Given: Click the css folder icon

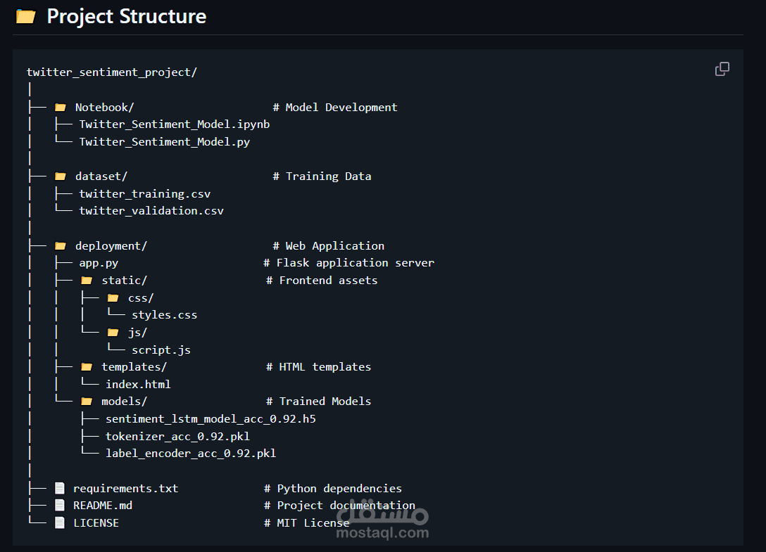Looking at the screenshot, I should [x=113, y=298].
